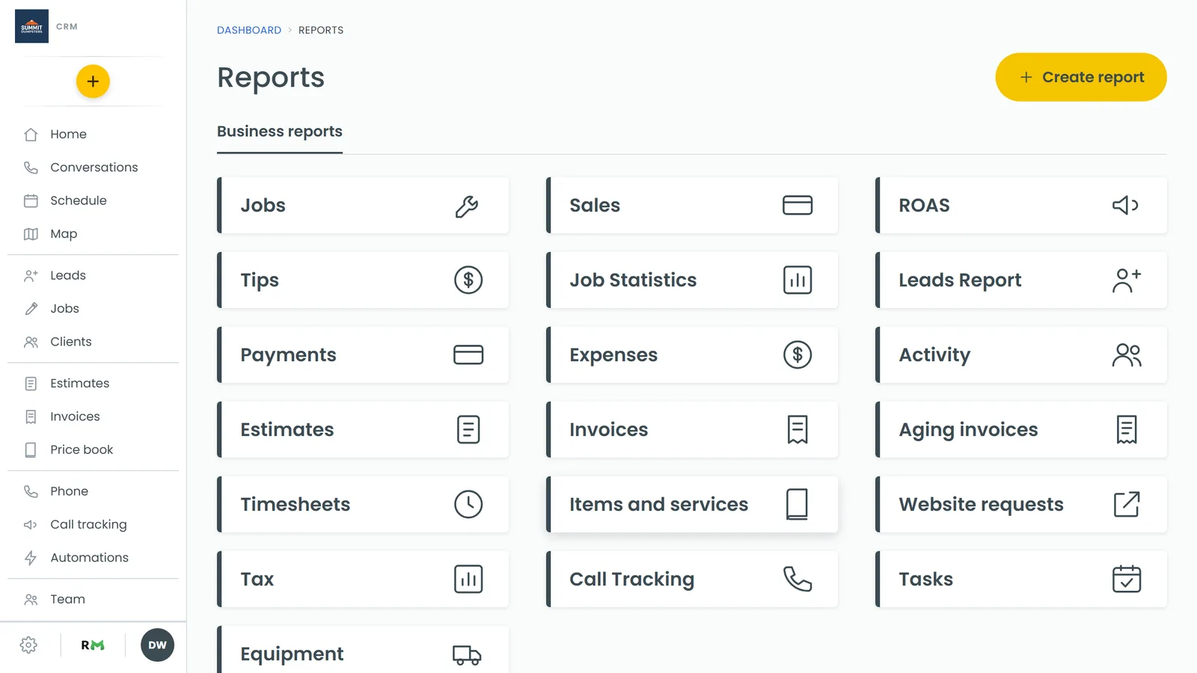The image size is (1197, 673).
Task: Click phone icon on Call Tracking card
Action: pyautogui.click(x=798, y=580)
